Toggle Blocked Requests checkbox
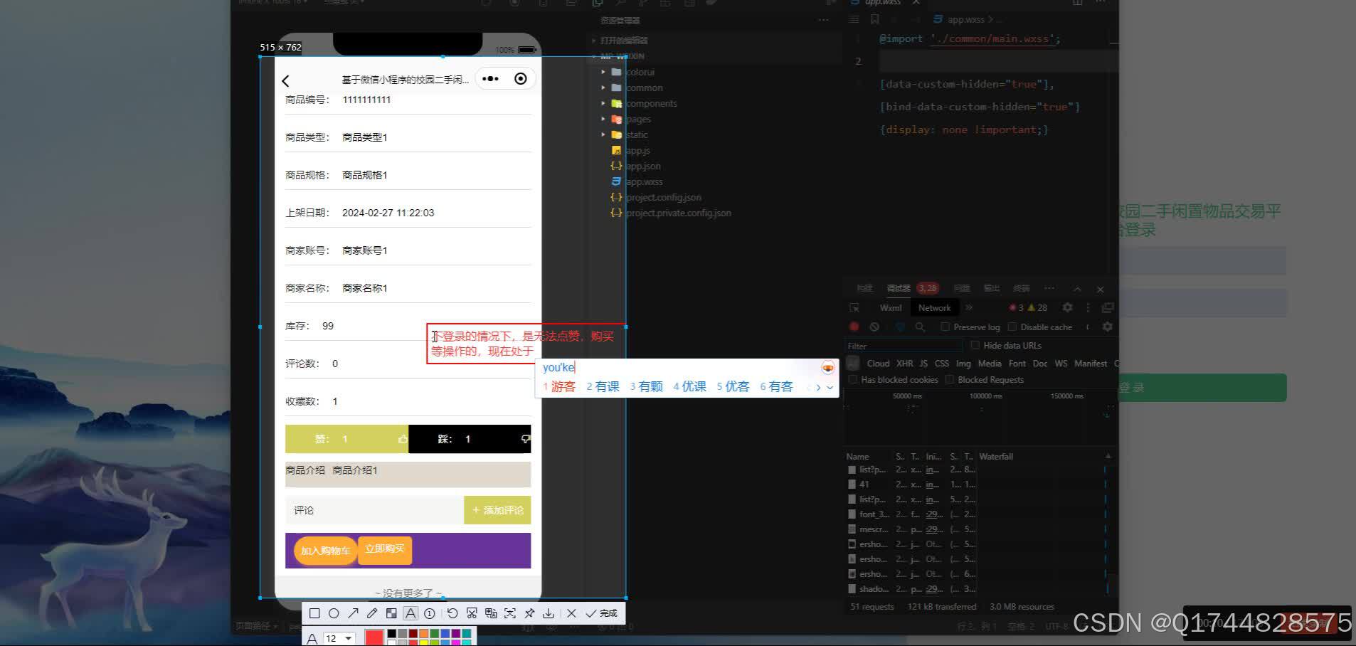The image size is (1356, 646). (x=949, y=379)
